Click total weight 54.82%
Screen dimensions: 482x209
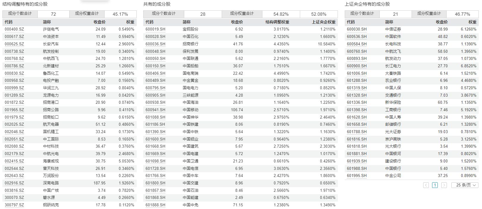[x=281, y=14]
